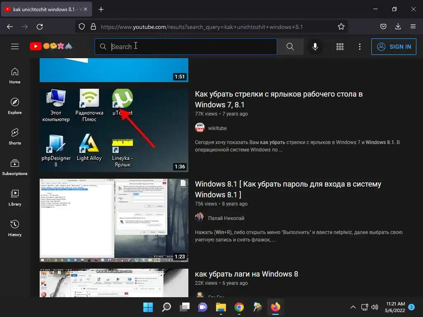Go to Home in the sidebar
423x317 pixels.
tap(15, 76)
